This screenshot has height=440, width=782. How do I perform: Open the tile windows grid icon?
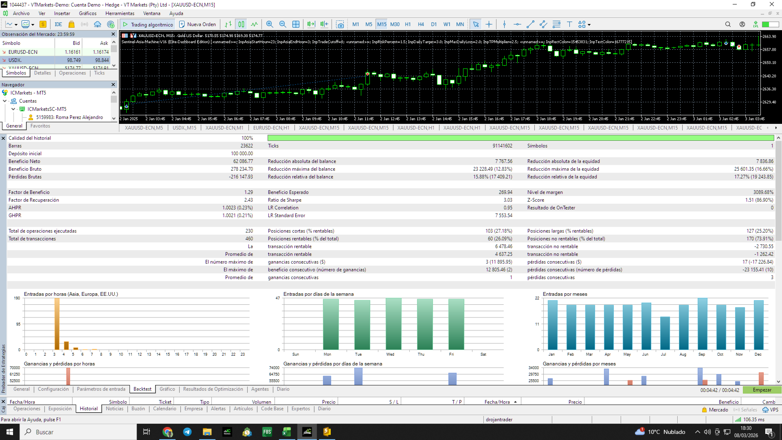[296, 24]
